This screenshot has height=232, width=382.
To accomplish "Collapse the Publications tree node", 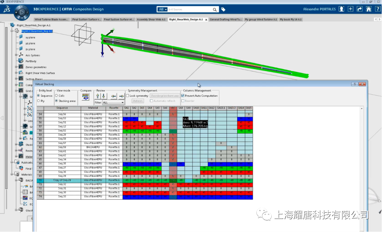I will (x=12, y=162).
